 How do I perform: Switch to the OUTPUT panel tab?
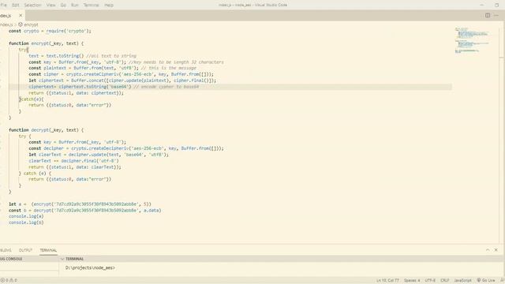[25, 250]
